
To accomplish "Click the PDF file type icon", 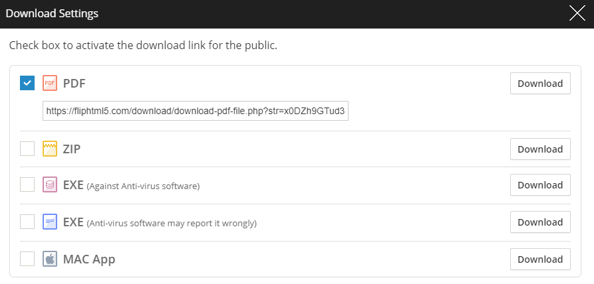I will click(50, 83).
